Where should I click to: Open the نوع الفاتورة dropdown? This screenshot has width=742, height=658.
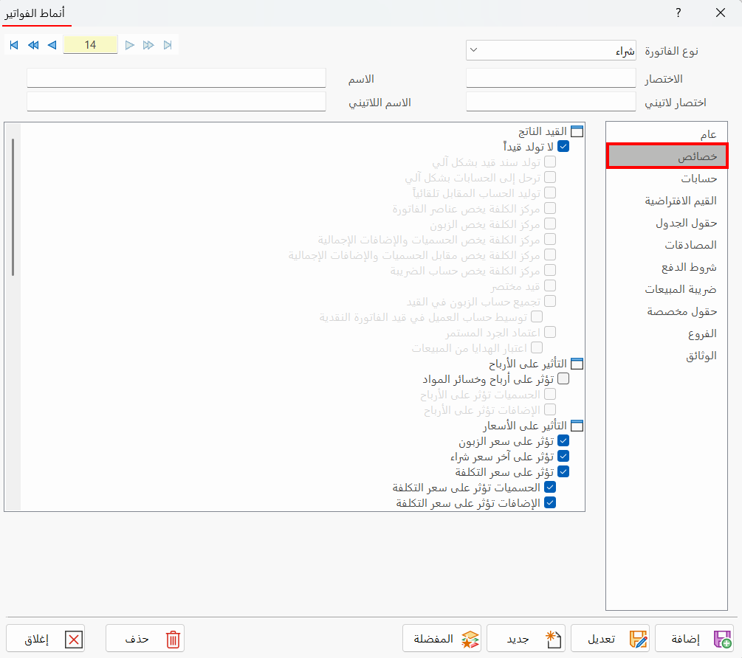(x=551, y=50)
